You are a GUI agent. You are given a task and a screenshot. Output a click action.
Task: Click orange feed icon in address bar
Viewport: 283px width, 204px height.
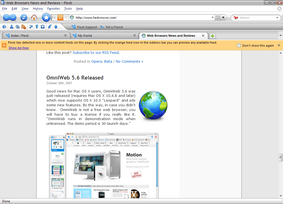point(60,18)
